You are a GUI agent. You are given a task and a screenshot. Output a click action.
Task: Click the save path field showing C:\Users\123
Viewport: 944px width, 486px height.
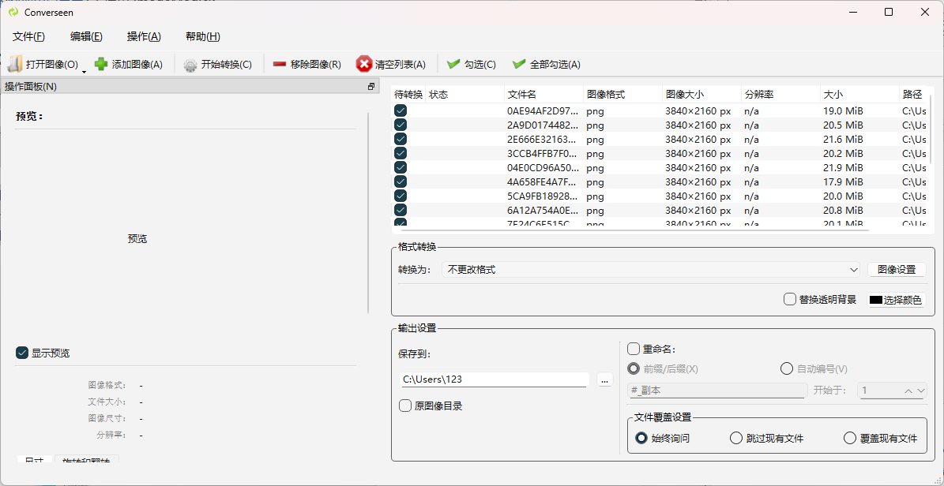tap(495, 379)
